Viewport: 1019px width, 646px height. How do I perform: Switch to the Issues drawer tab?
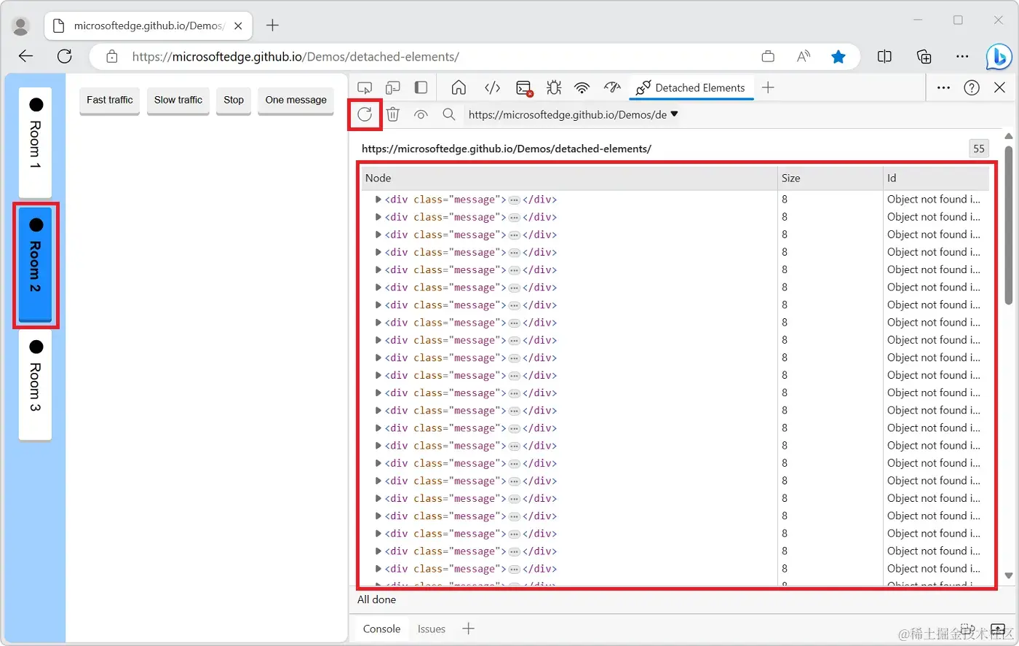432,629
